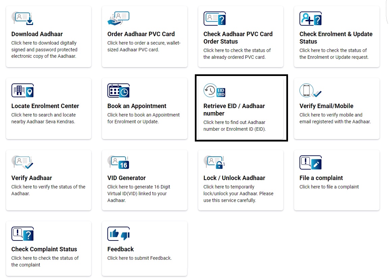Open the File a complaint heading
The height and width of the screenshot is (280, 390).
pos(321,178)
